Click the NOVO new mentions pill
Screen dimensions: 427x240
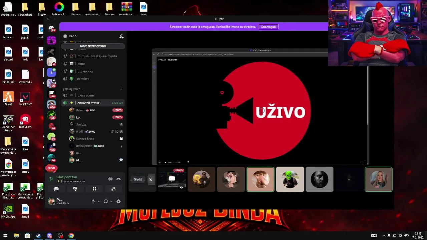click(x=51, y=168)
